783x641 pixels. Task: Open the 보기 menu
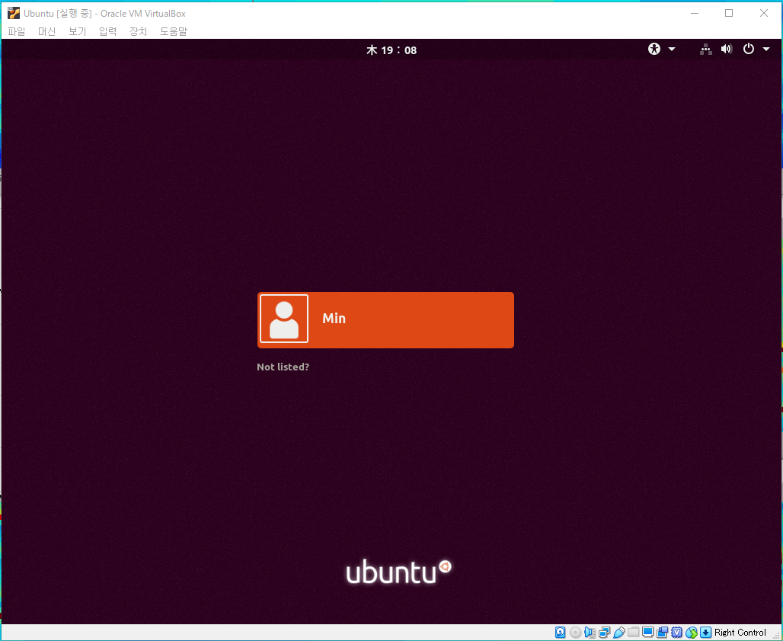[78, 31]
